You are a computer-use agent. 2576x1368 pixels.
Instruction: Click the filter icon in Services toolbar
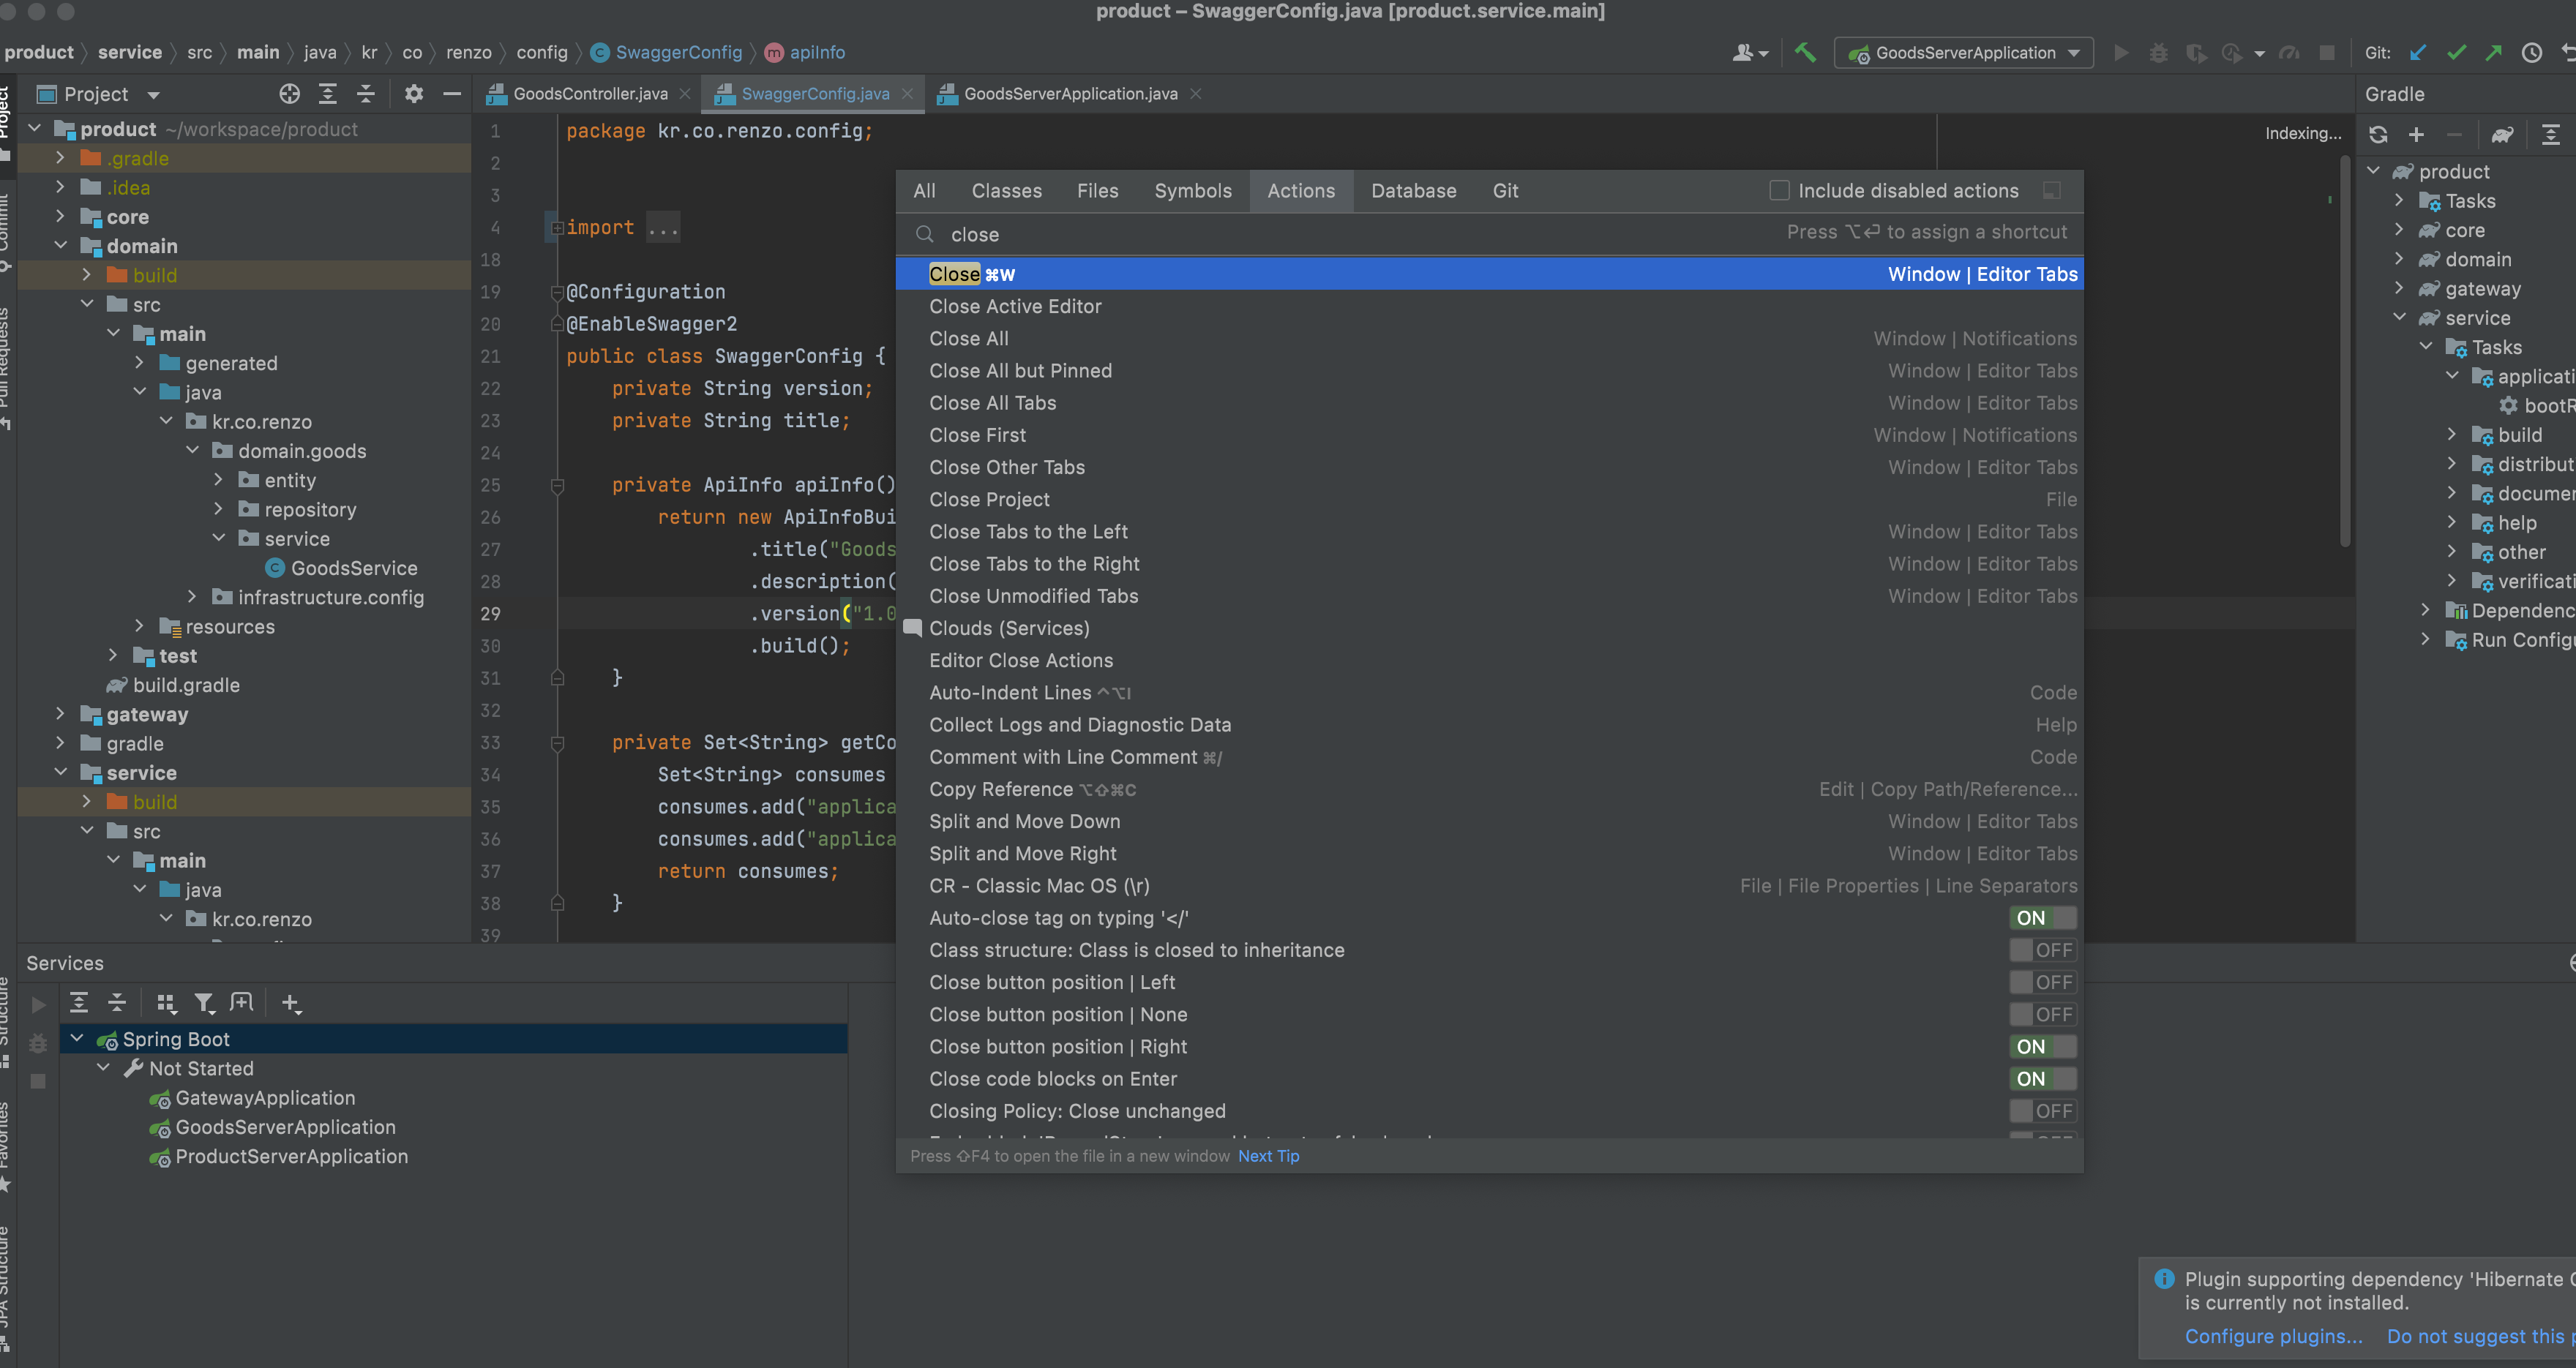[204, 1002]
